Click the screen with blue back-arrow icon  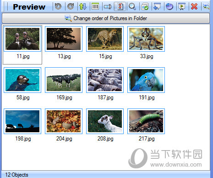(x=157, y=7)
